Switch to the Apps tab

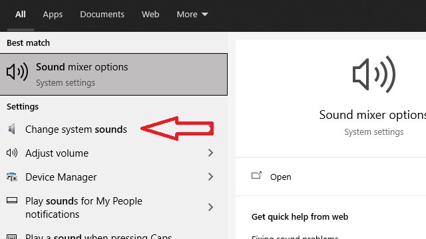coord(53,15)
